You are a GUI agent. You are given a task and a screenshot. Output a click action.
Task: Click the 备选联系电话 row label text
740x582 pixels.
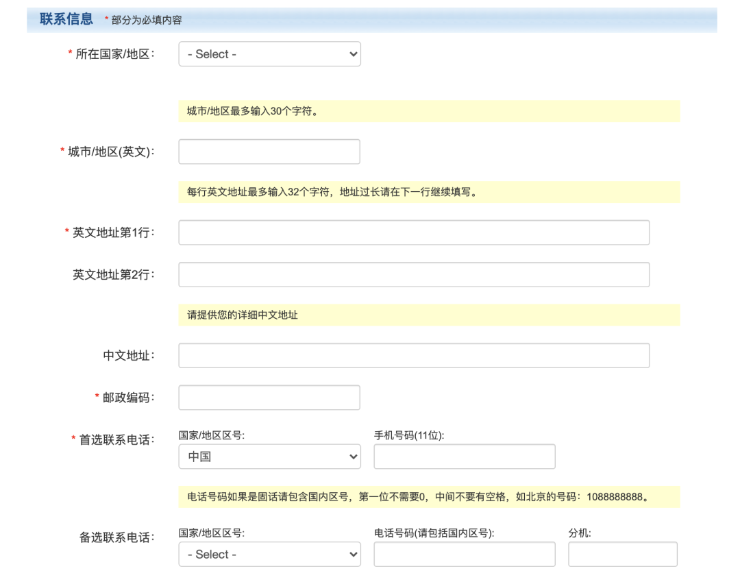[x=116, y=538]
